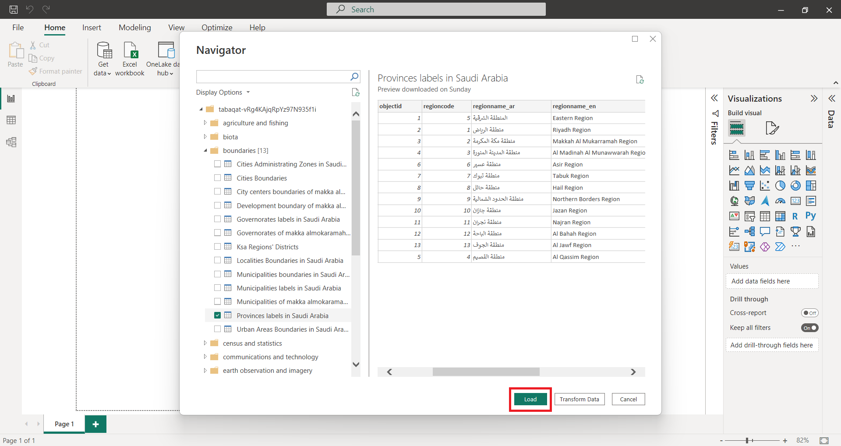Click the title bar Search box
This screenshot has width=841, height=446.
[436, 9]
